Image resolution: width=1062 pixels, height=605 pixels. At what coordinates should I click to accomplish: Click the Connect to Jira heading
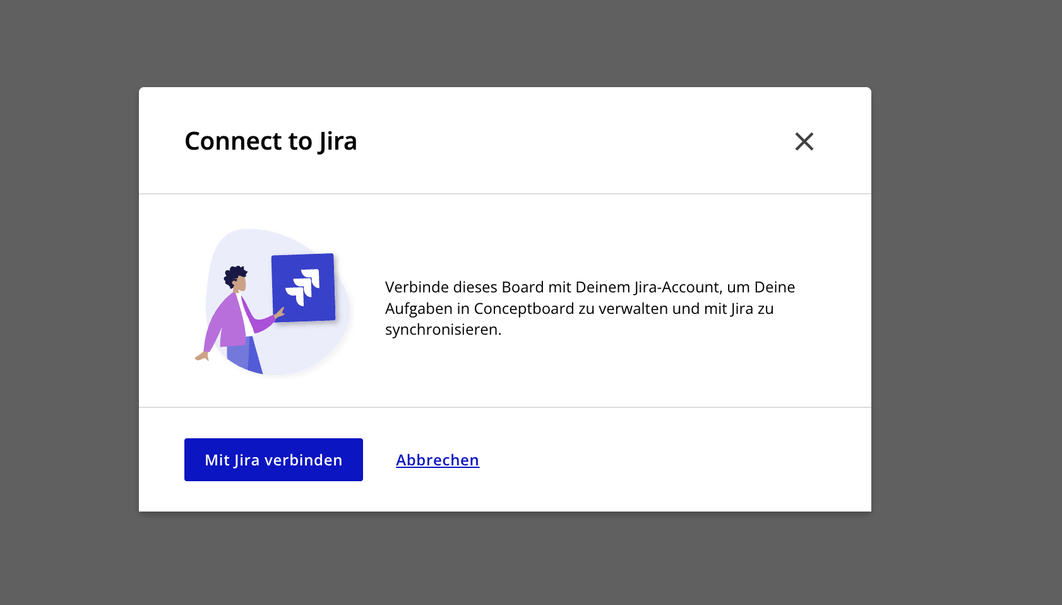(270, 141)
